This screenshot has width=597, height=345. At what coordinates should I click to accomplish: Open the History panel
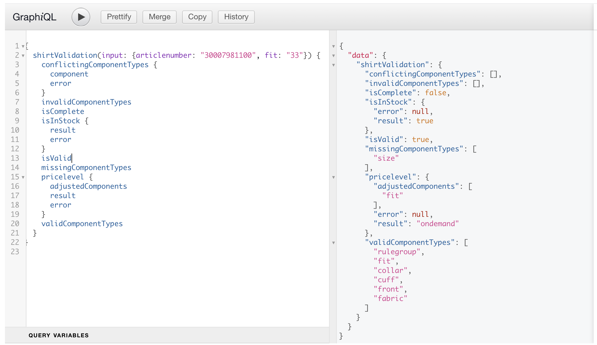236,17
